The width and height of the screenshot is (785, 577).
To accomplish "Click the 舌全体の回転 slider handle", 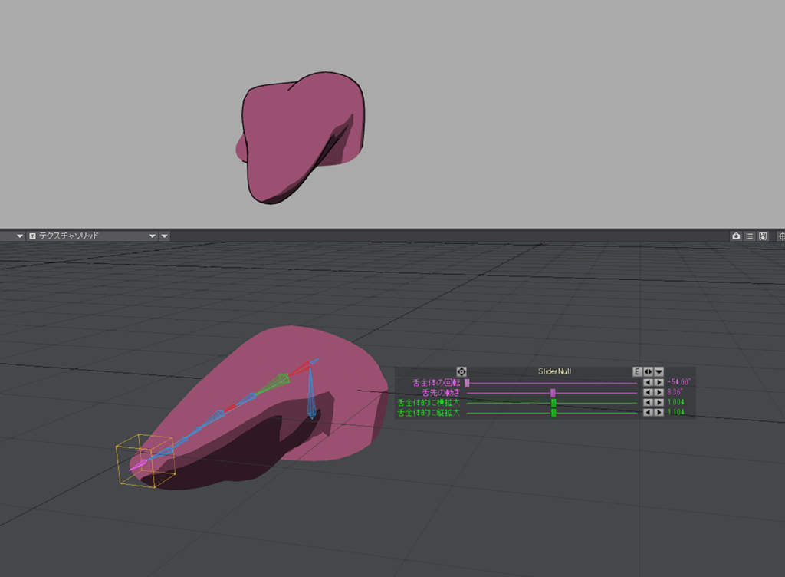I will [467, 383].
